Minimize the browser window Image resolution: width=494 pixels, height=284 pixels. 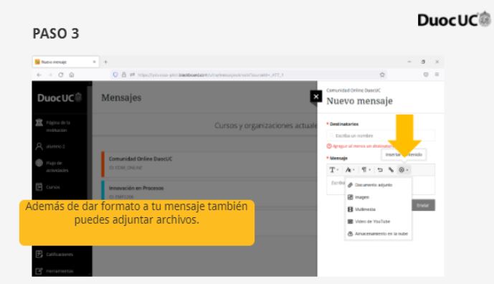(409, 62)
